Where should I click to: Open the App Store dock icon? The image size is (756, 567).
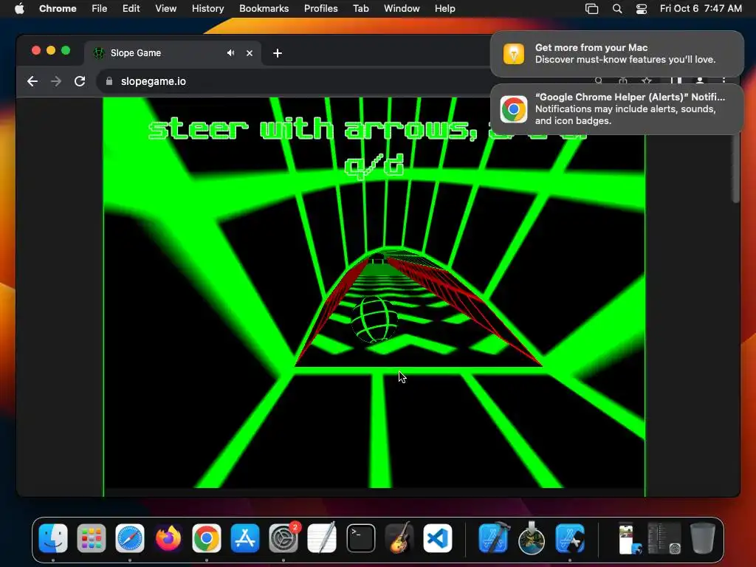pyautogui.click(x=245, y=538)
